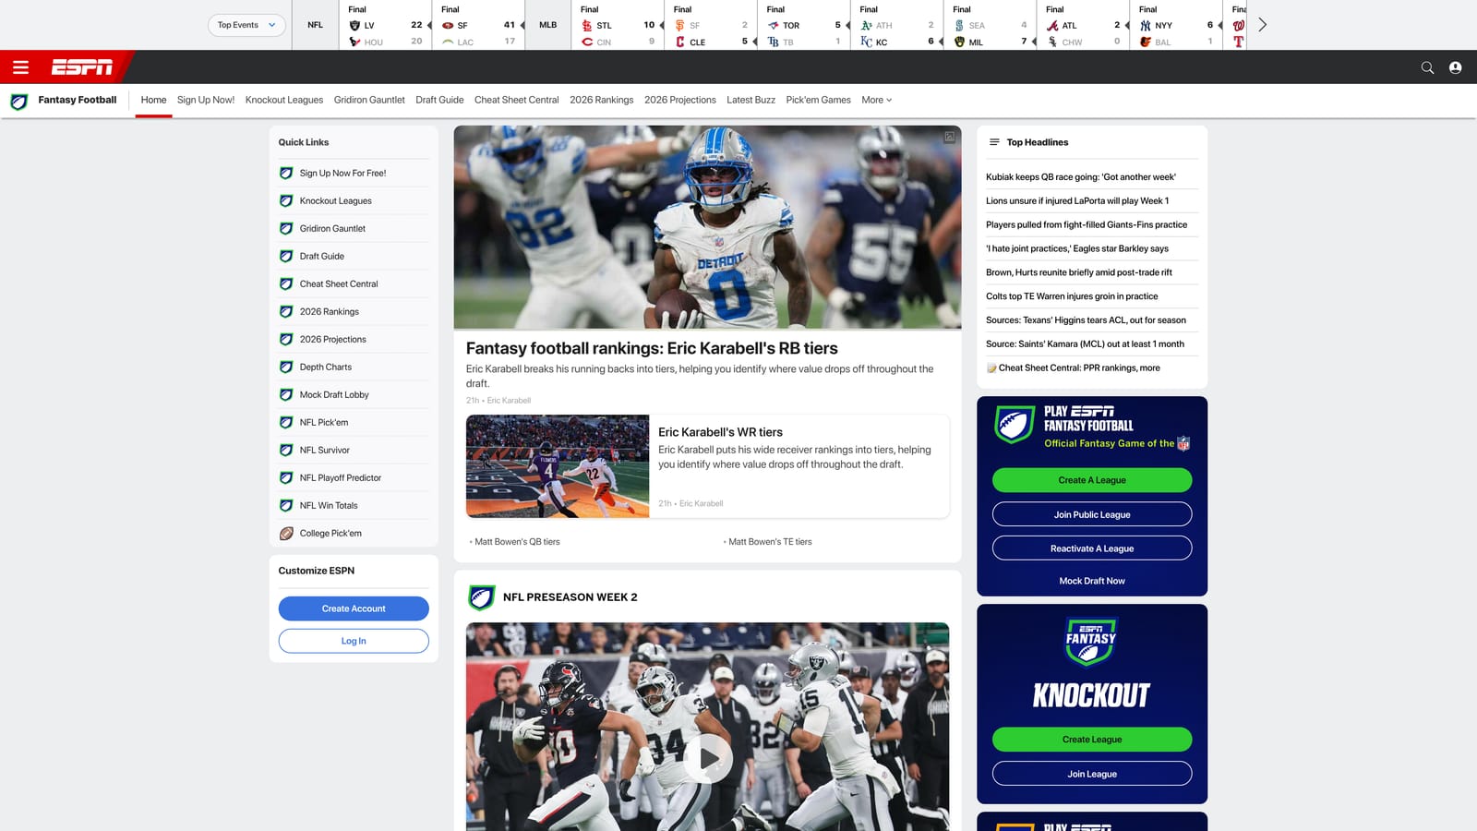Open Pick'em Games in the nav
This screenshot has width=1477, height=831.
(x=818, y=100)
